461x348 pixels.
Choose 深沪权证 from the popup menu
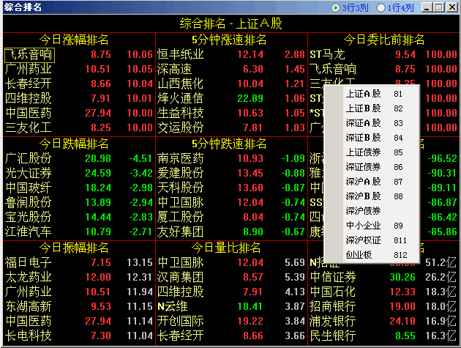[372, 240]
